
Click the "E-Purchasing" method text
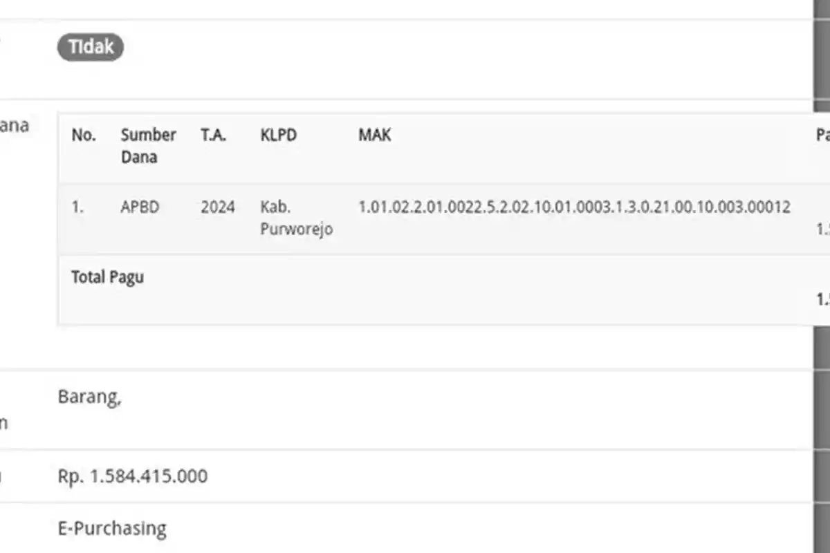pyautogui.click(x=112, y=529)
